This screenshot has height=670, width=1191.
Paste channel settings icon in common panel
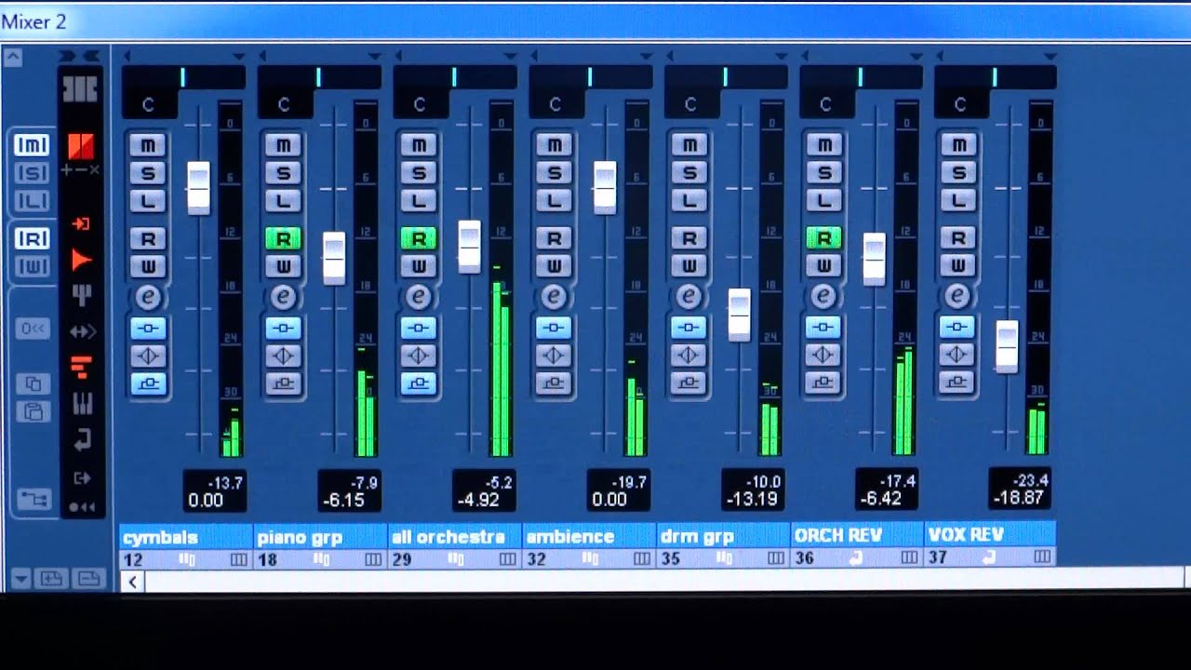pos(33,410)
